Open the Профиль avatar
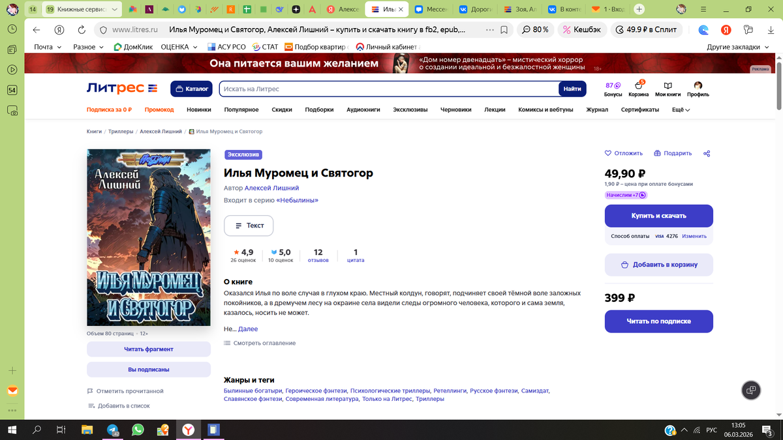Viewport: 783px width, 440px height. pyautogui.click(x=698, y=89)
